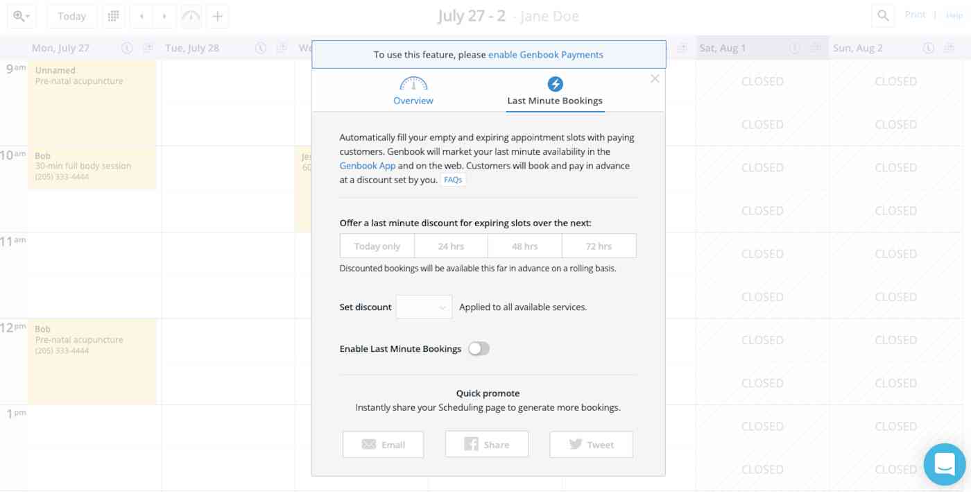Follow the enable Genbook Payments link
The image size is (971, 492).
click(546, 55)
